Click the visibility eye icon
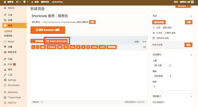 tap(154, 33)
